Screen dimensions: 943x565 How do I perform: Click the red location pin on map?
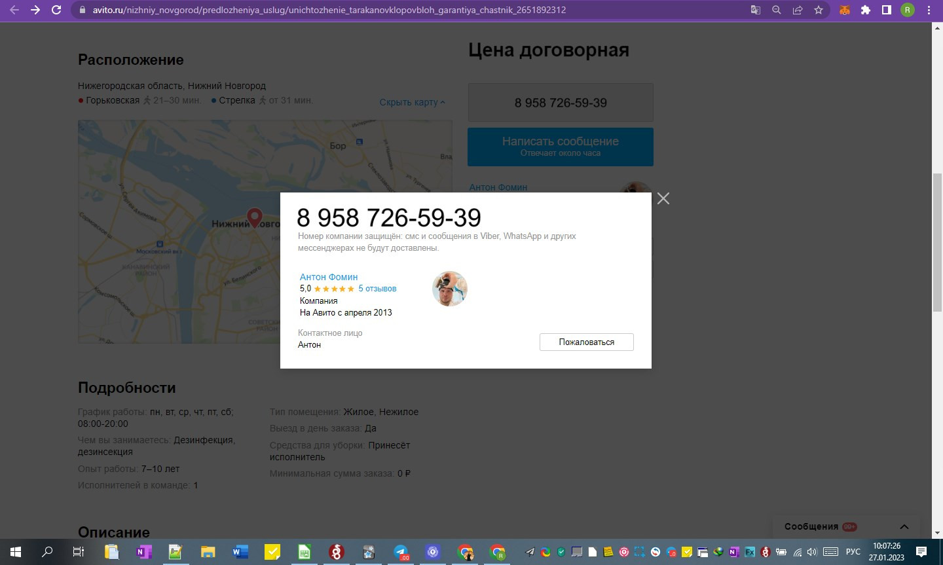(x=254, y=217)
